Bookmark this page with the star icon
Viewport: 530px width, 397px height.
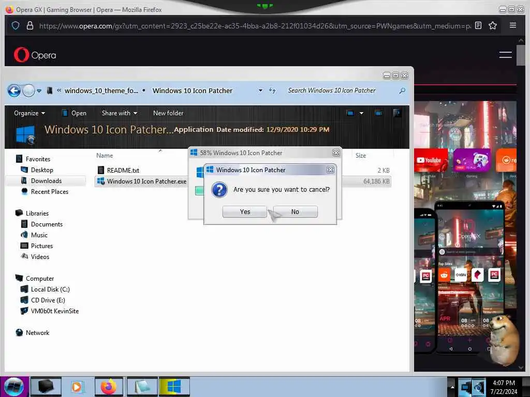pos(493,25)
